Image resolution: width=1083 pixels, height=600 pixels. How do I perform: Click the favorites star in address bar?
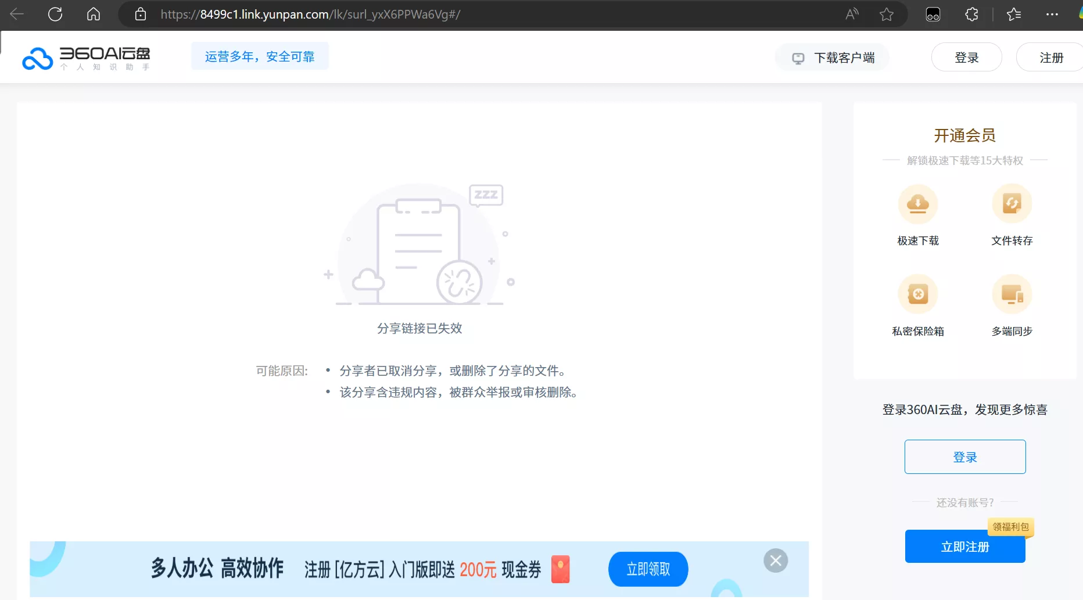point(887,14)
